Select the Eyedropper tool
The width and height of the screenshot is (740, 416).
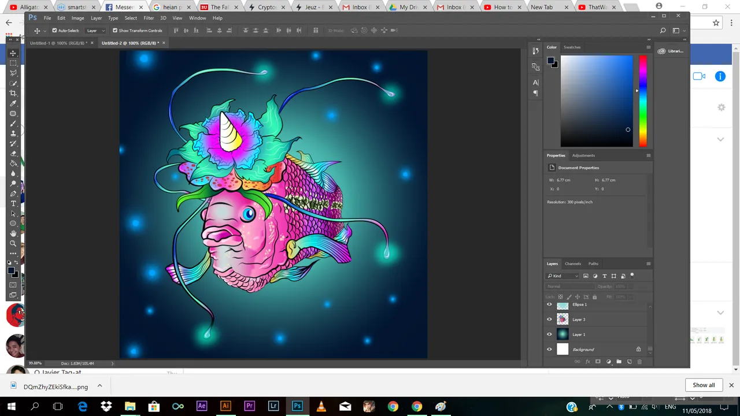coord(13,103)
